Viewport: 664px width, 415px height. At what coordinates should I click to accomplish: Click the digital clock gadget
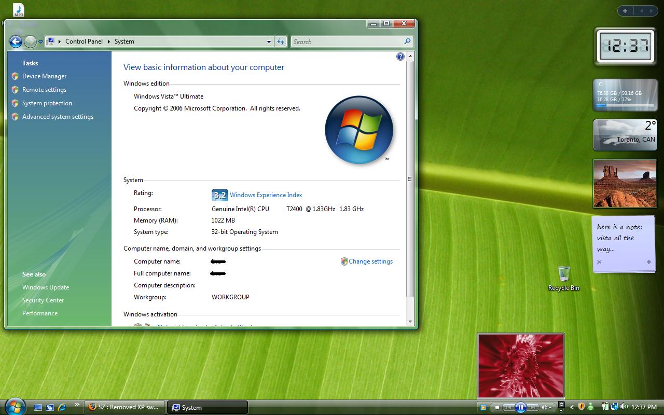[625, 47]
